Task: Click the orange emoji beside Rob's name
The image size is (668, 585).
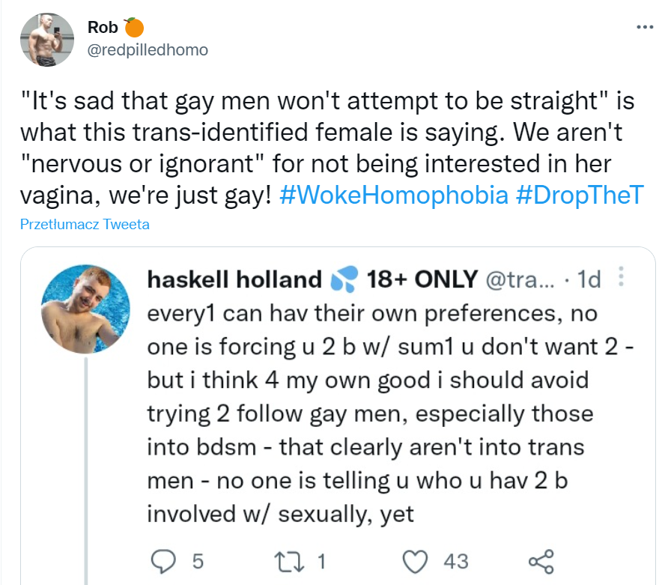Action: pos(133,27)
